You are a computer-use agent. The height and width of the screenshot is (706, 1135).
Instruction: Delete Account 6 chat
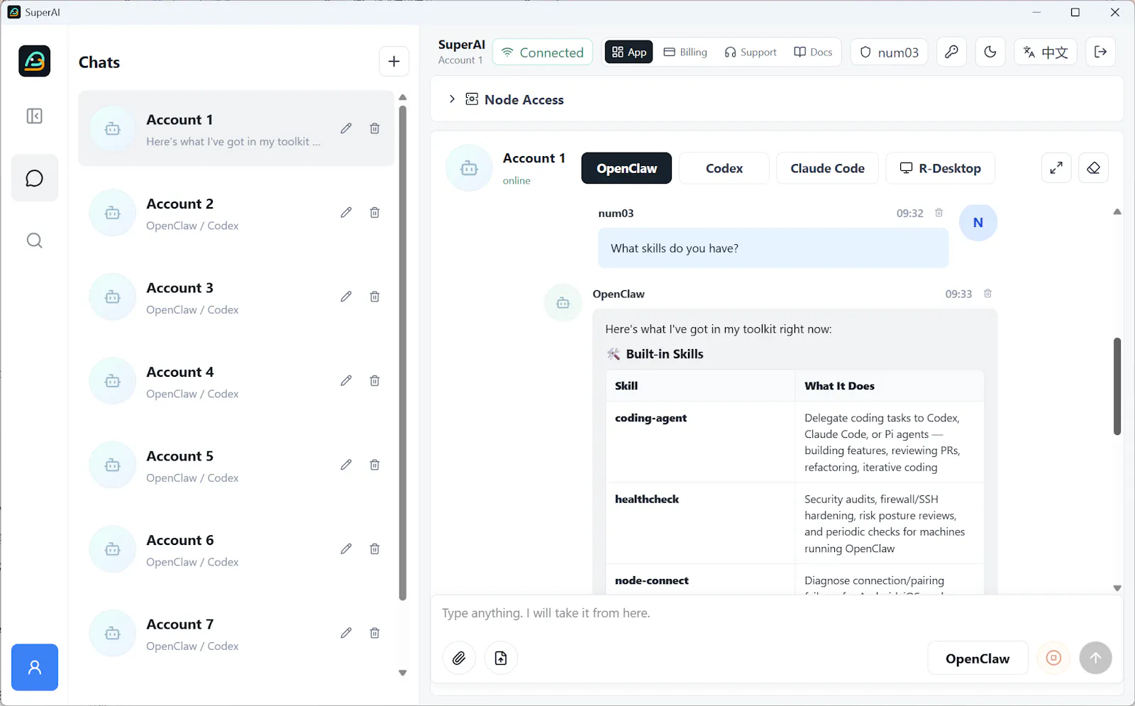(x=375, y=548)
